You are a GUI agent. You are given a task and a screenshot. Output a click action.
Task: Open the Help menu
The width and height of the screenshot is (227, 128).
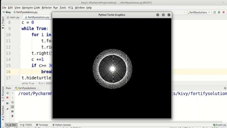coord(89,7)
